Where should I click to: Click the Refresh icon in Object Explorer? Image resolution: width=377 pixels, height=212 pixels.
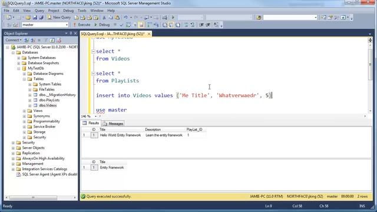52,40
